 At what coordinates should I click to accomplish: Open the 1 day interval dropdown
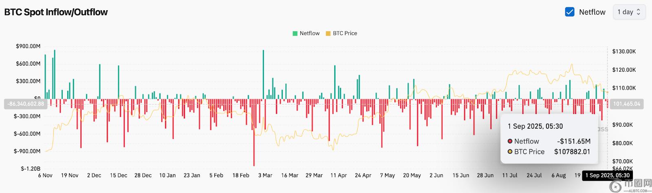point(629,12)
